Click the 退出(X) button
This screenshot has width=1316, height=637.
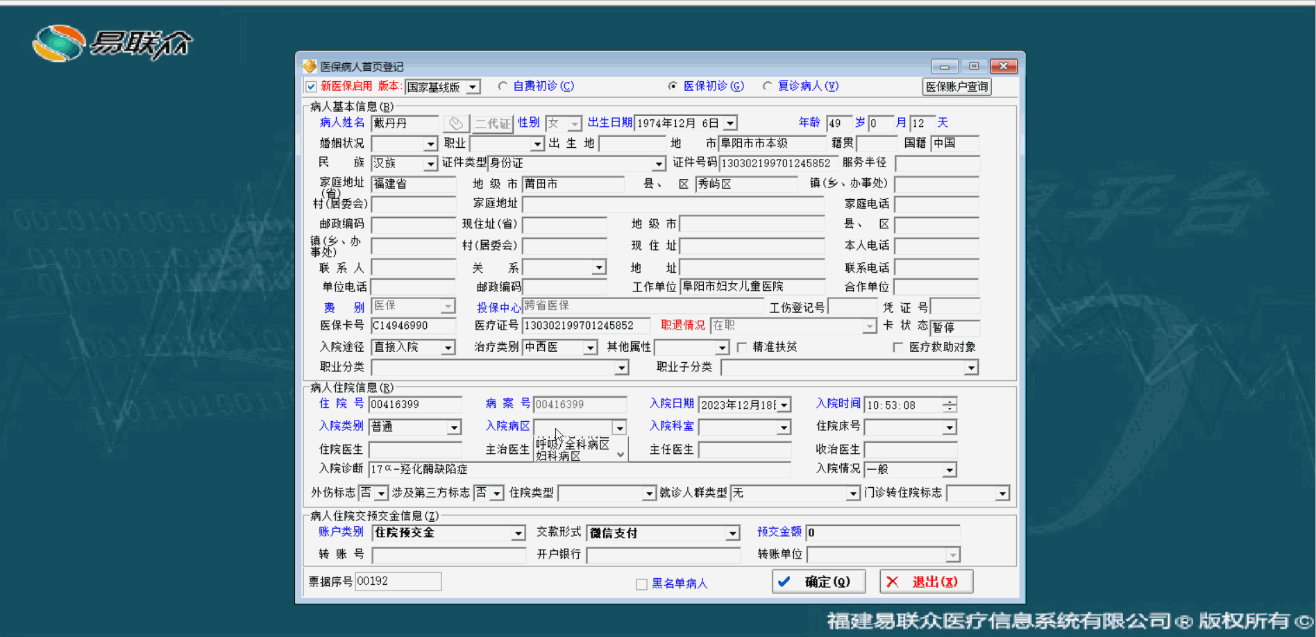[927, 581]
